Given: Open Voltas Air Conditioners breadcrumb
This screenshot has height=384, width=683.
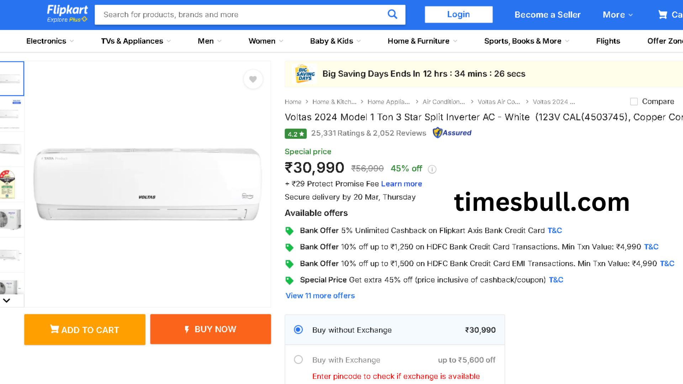Looking at the screenshot, I should (499, 102).
